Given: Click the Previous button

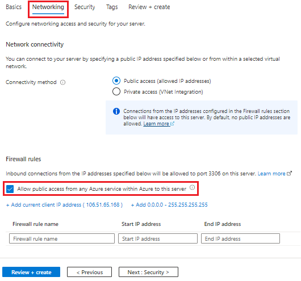Looking at the screenshot, I should (90, 272).
